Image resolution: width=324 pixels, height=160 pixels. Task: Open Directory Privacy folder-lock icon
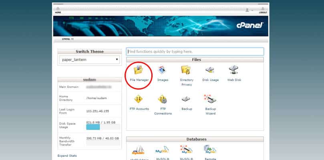(x=186, y=70)
